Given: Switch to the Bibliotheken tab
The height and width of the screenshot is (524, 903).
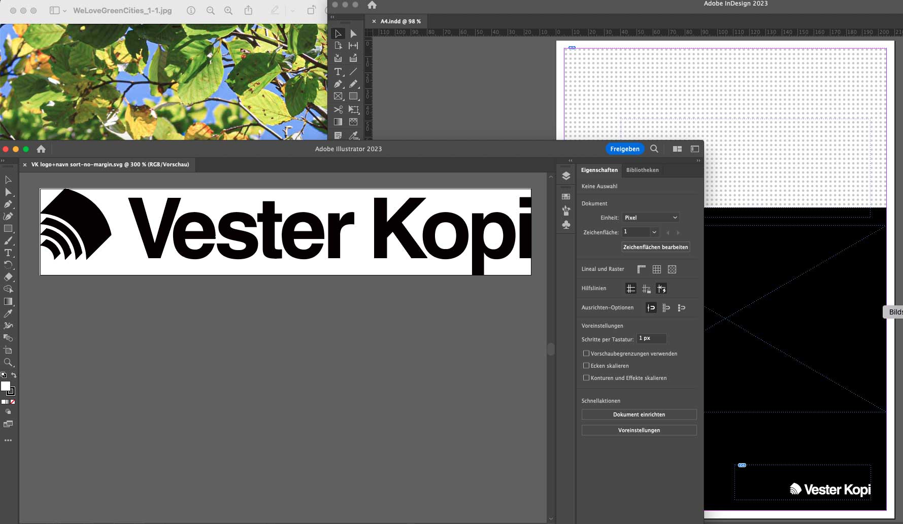Looking at the screenshot, I should pos(643,170).
